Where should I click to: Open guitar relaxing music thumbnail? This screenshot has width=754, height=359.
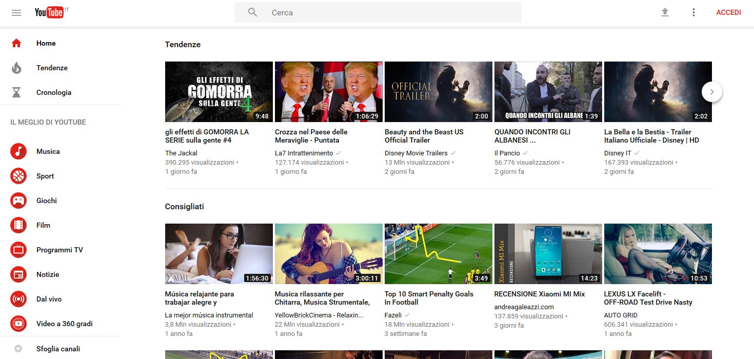[x=329, y=254]
